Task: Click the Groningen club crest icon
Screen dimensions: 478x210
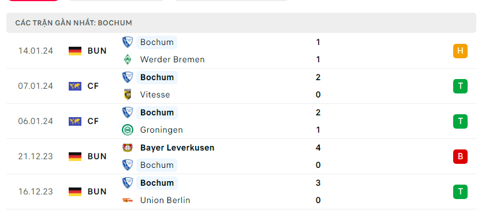Action: 128,130
